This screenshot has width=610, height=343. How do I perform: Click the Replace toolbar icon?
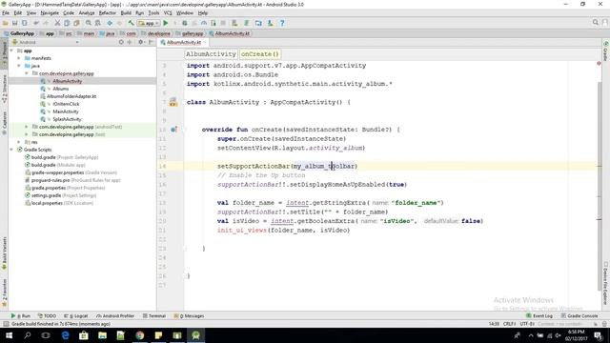point(97,23)
